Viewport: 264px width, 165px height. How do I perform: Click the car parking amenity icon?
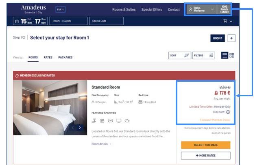pyautogui.click(x=111, y=121)
